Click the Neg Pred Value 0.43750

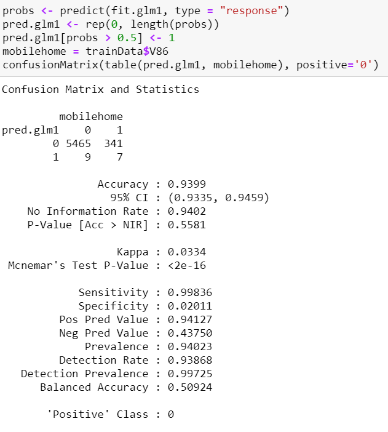tap(190, 333)
